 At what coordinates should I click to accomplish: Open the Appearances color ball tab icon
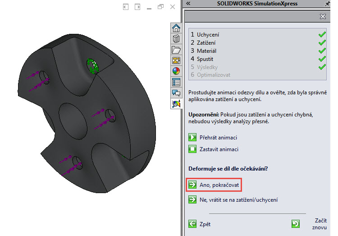click(x=176, y=71)
